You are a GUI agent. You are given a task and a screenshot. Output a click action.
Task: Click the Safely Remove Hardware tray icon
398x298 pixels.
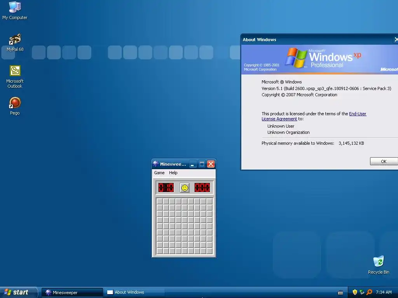362,292
